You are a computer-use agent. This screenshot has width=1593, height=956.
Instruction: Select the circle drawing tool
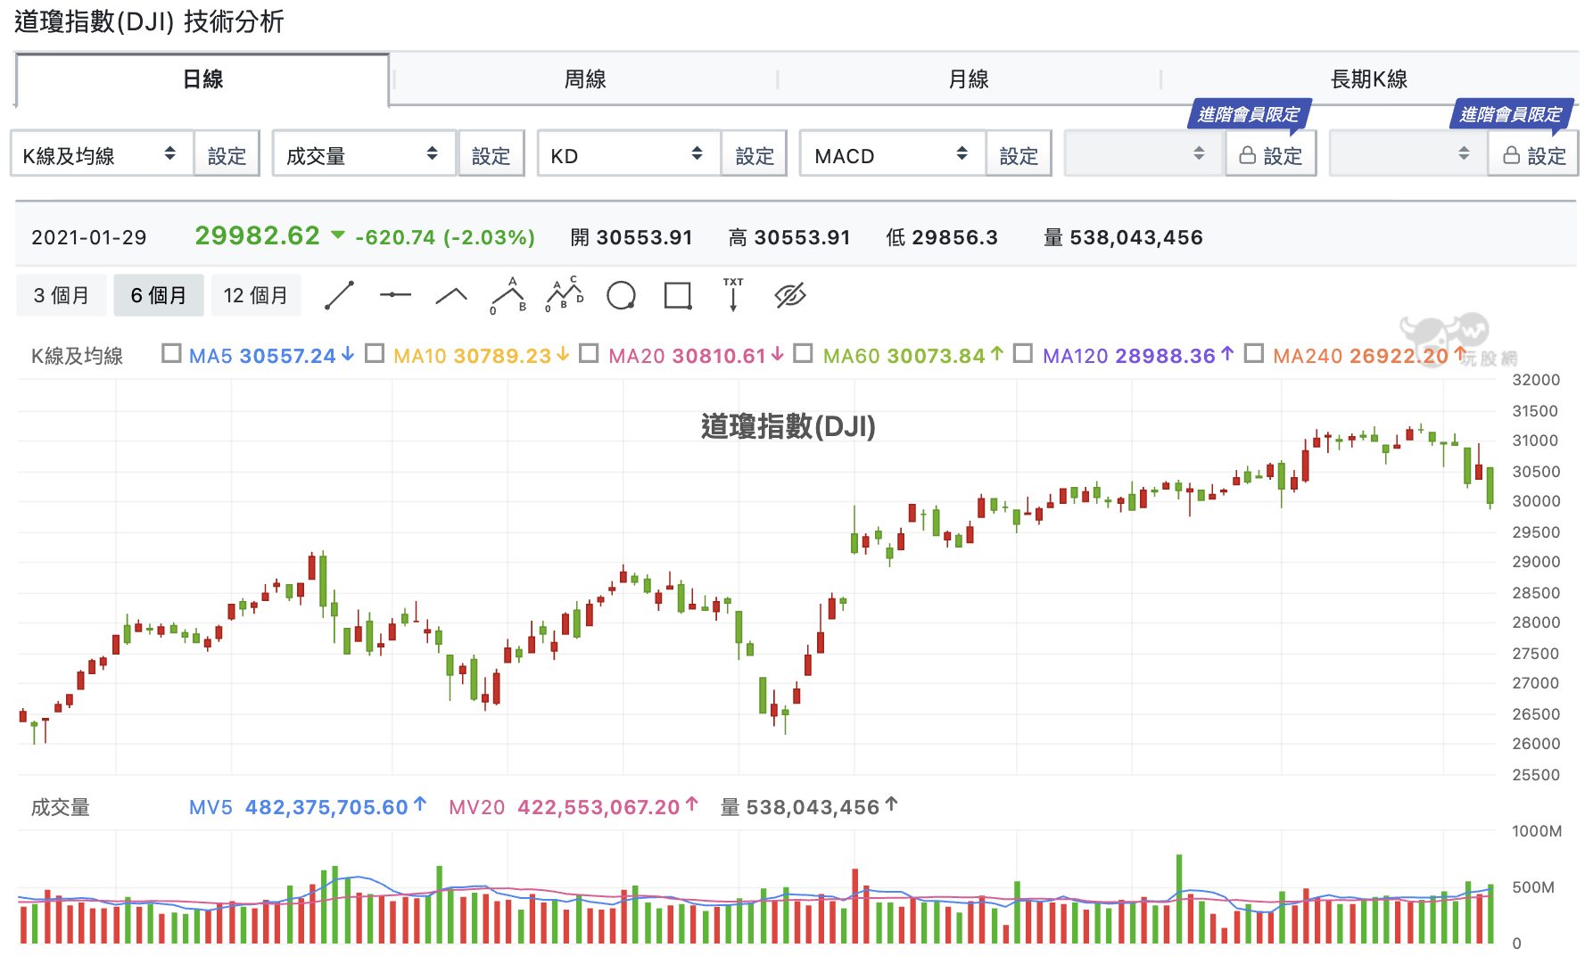point(621,295)
